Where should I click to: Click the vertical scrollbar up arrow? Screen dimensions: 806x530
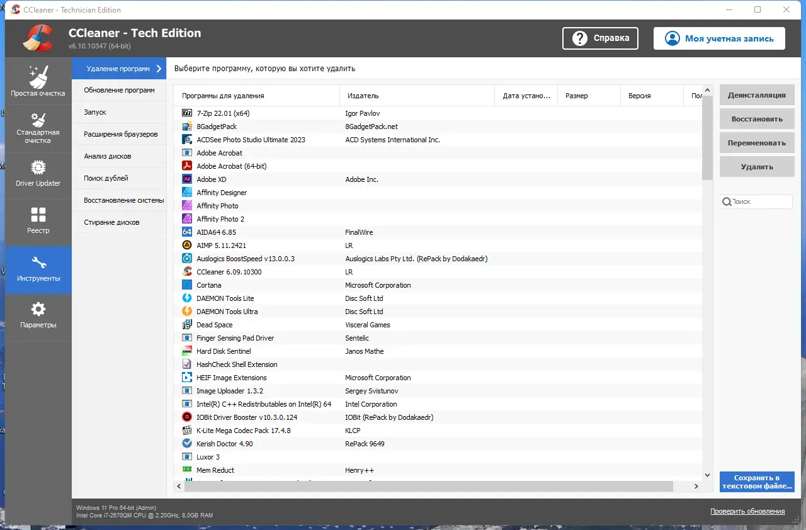pyautogui.click(x=707, y=91)
